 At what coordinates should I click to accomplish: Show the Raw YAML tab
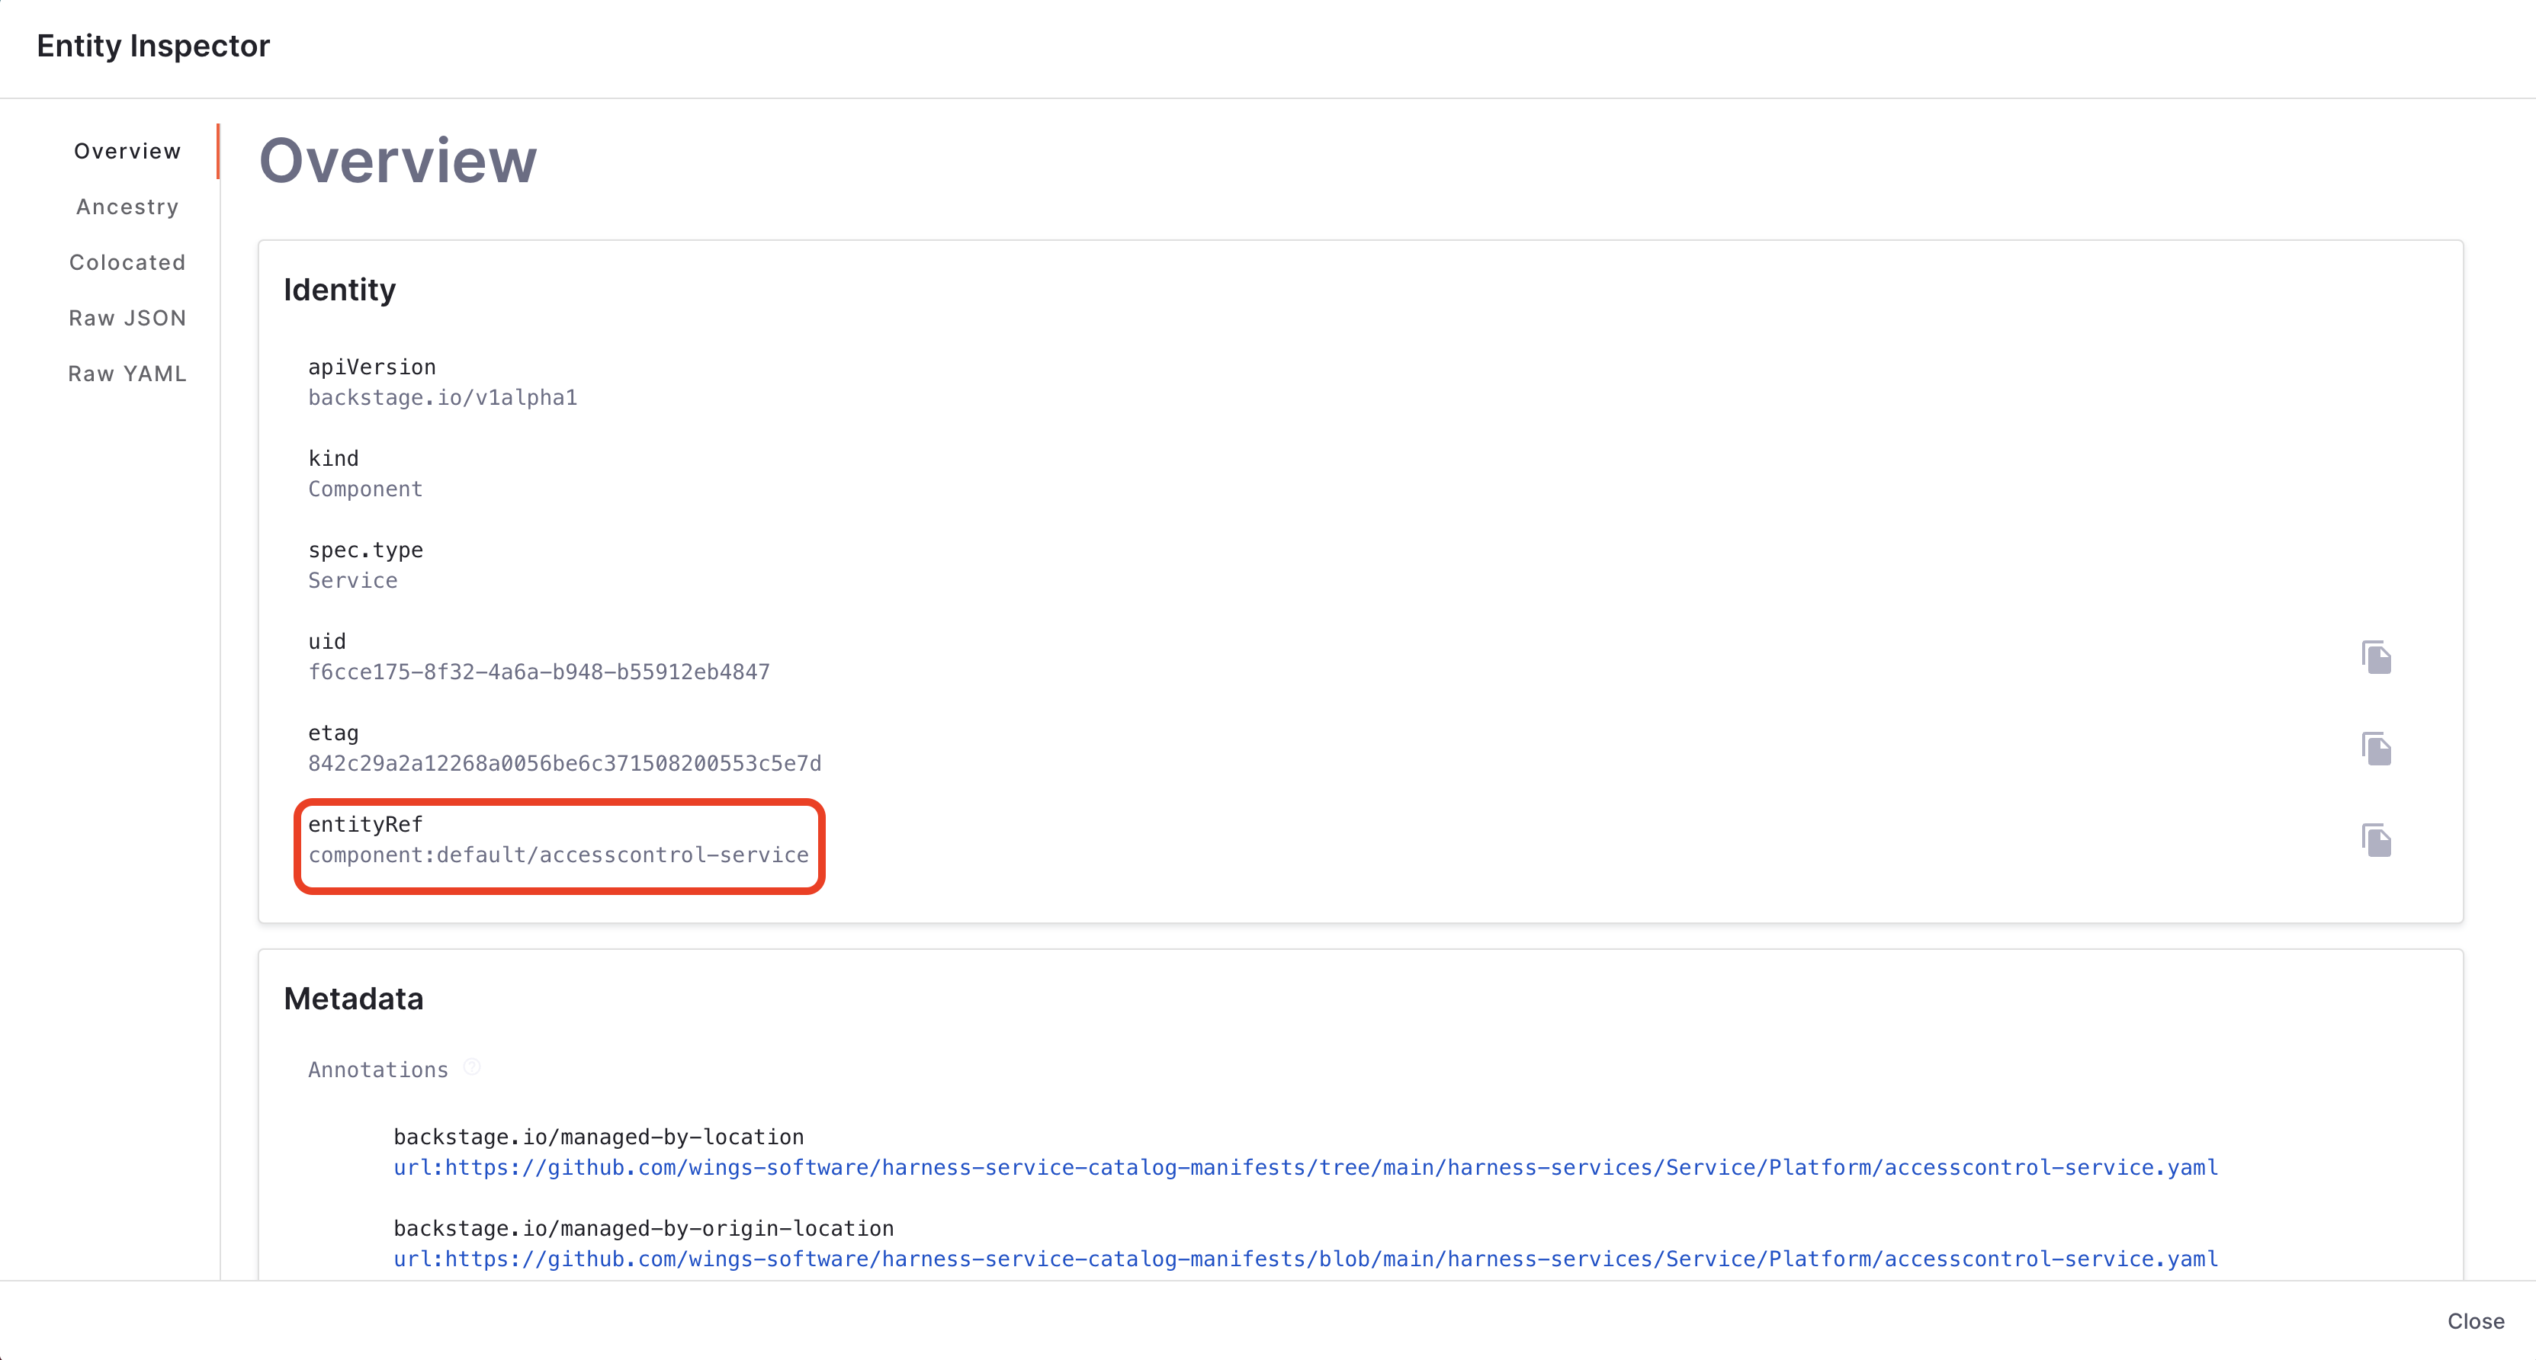[127, 374]
